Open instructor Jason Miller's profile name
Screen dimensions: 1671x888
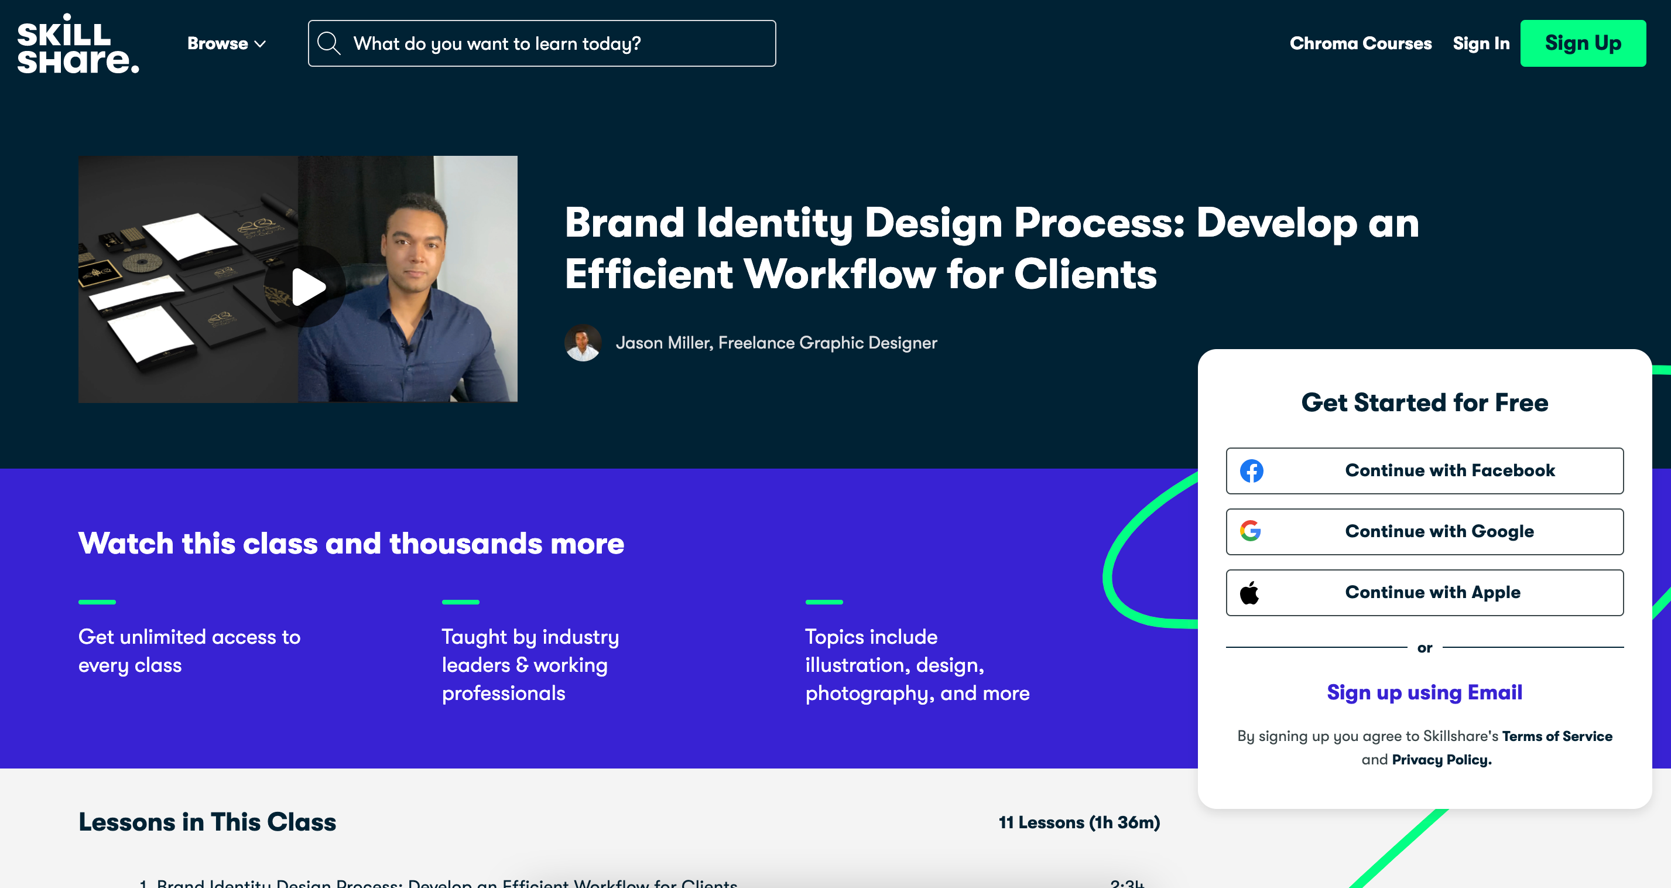point(776,343)
